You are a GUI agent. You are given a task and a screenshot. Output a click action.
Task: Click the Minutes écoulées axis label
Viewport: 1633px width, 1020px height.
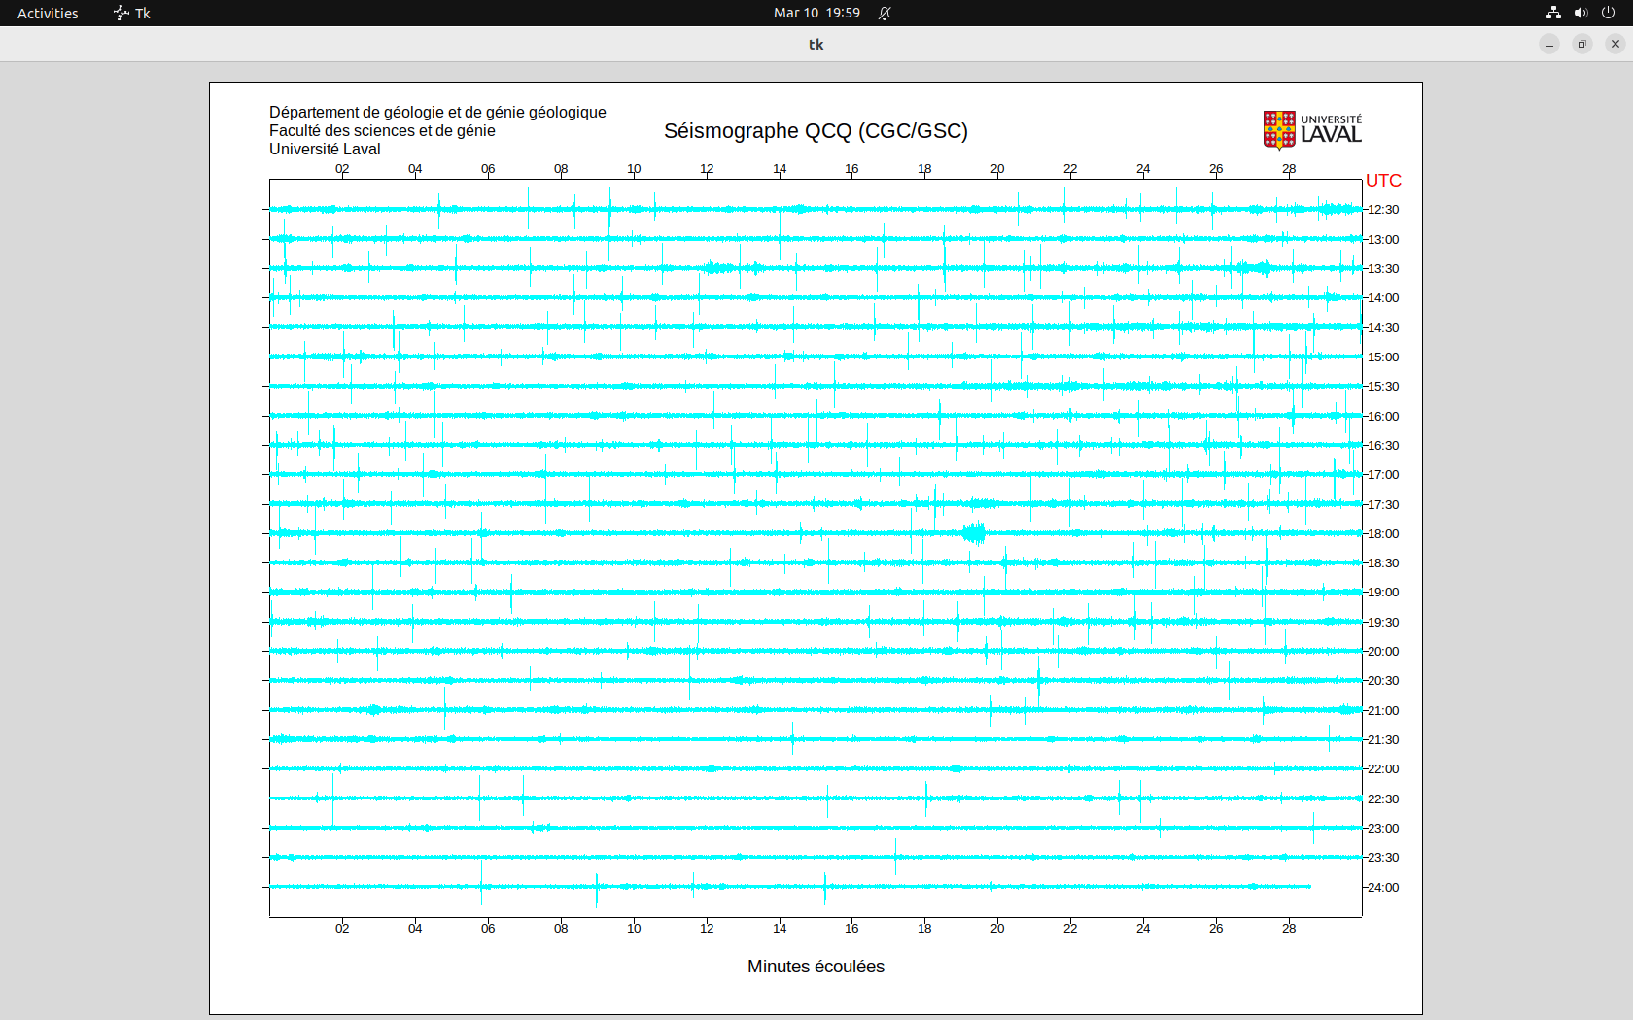816,967
